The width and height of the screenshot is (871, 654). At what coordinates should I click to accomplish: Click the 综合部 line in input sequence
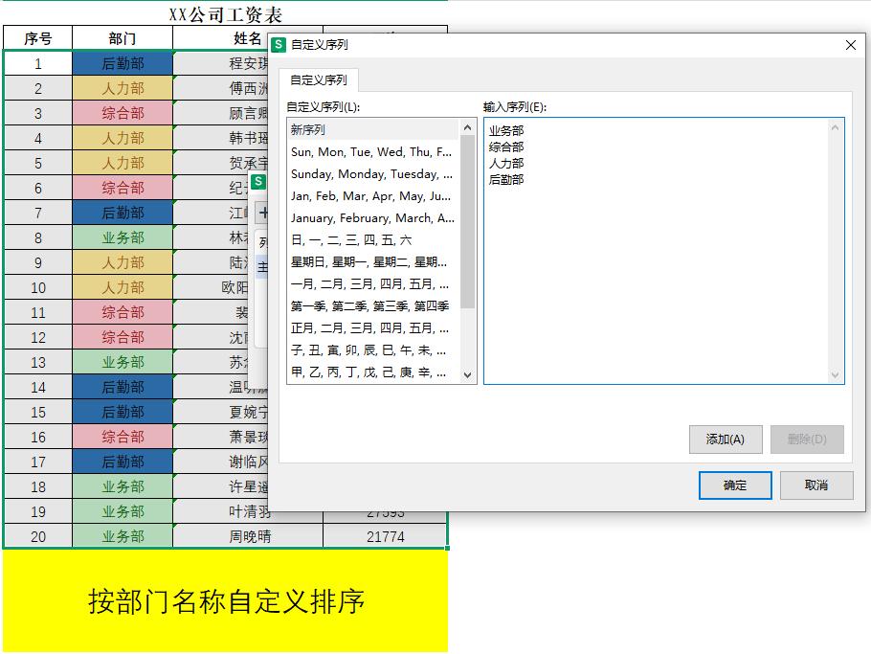point(506,147)
